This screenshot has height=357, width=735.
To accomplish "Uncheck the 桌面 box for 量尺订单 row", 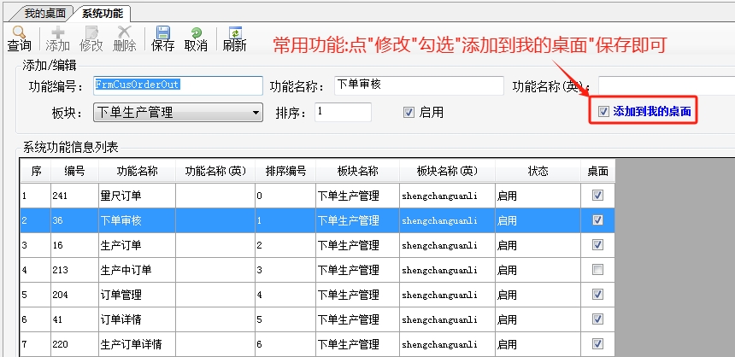I will click(597, 196).
